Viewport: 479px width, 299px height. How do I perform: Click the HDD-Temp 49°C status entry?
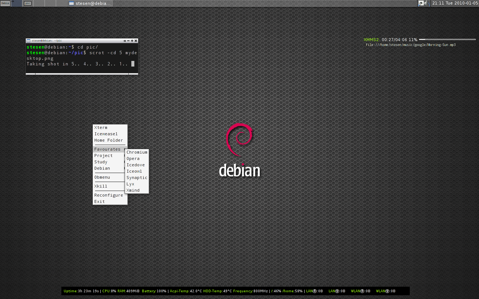(217, 291)
